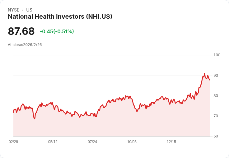229x158 pixels.
Task: Click the 80 y-axis label
Action: coord(216,96)
